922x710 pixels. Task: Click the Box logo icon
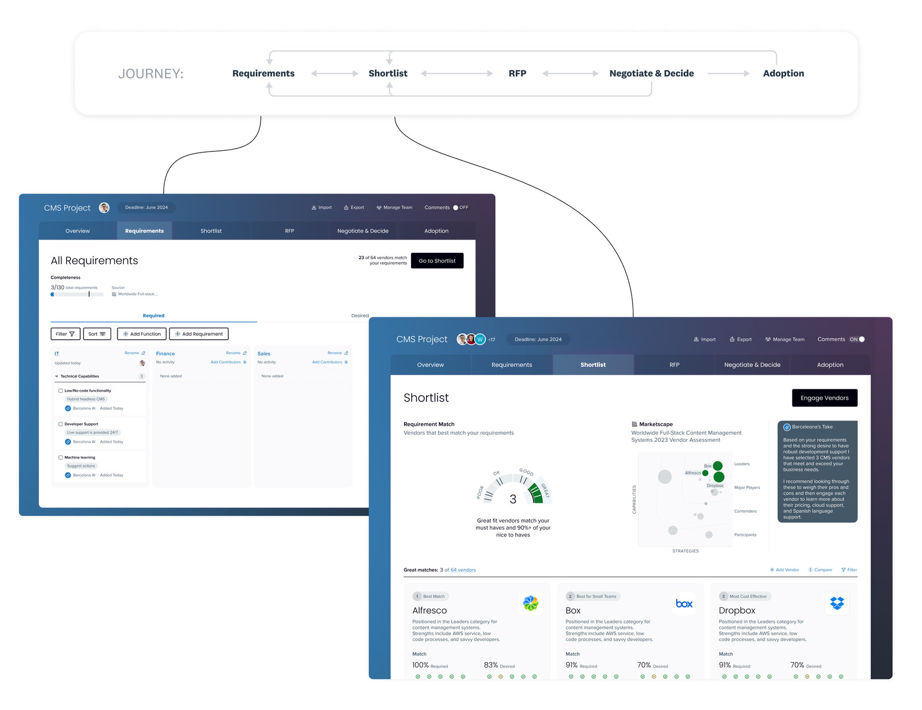tap(684, 603)
